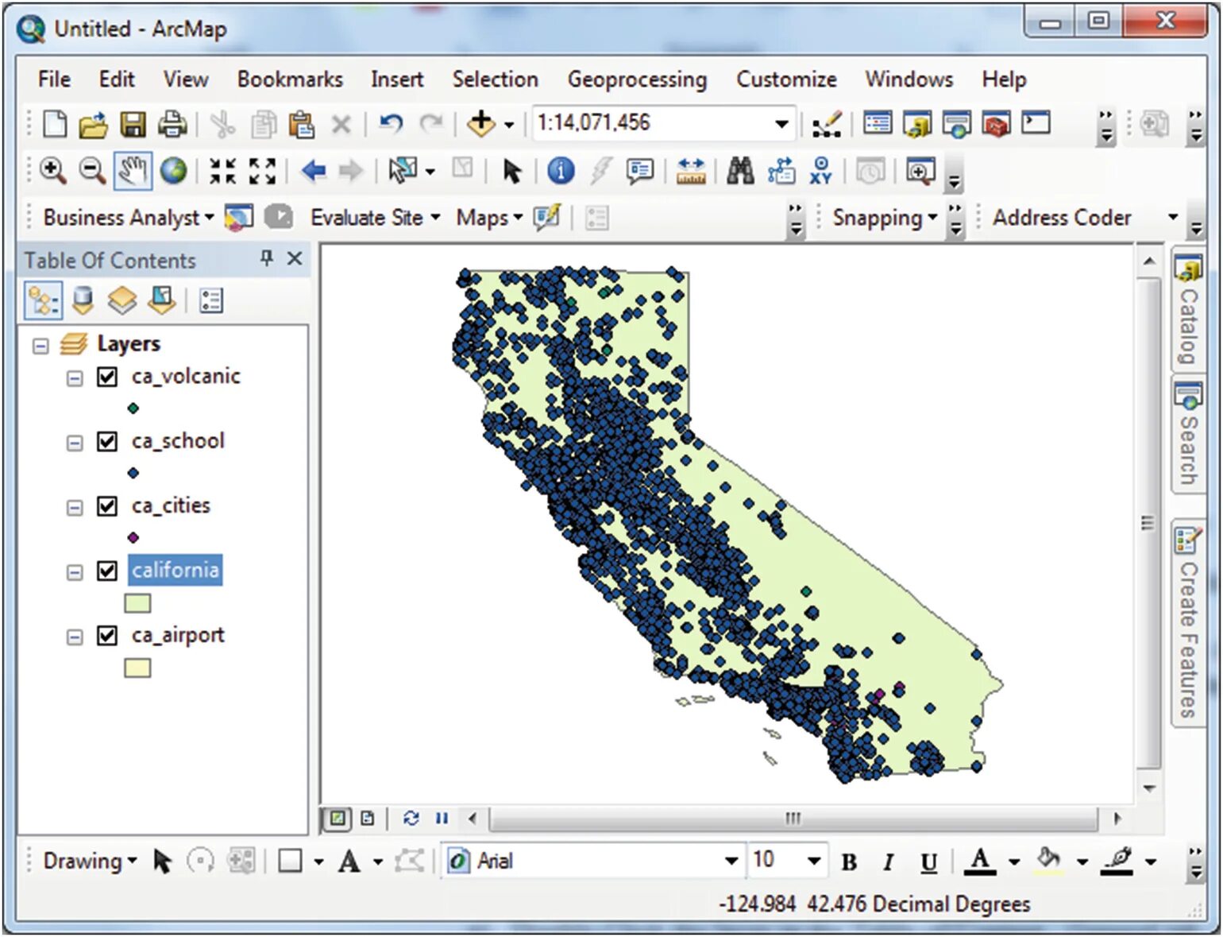Collapse the Layers group

41,346
